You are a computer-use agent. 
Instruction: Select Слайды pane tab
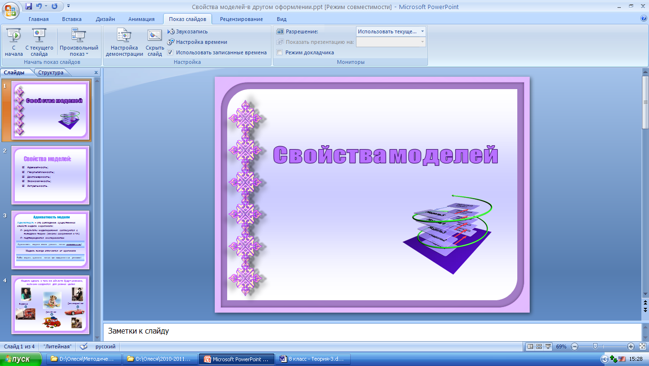coord(14,72)
